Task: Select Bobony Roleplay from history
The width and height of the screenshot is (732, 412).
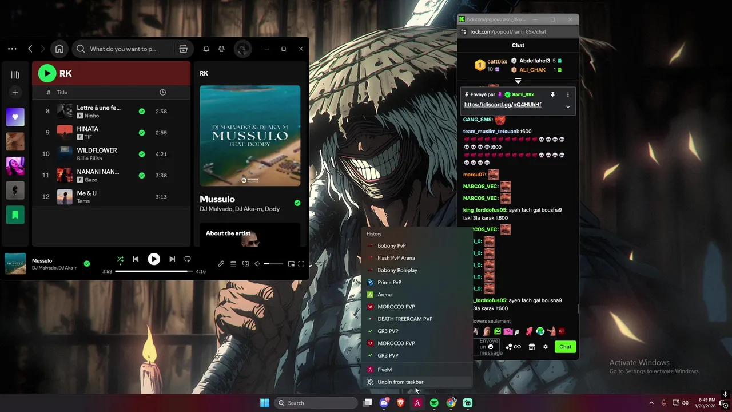Action: 417,270
